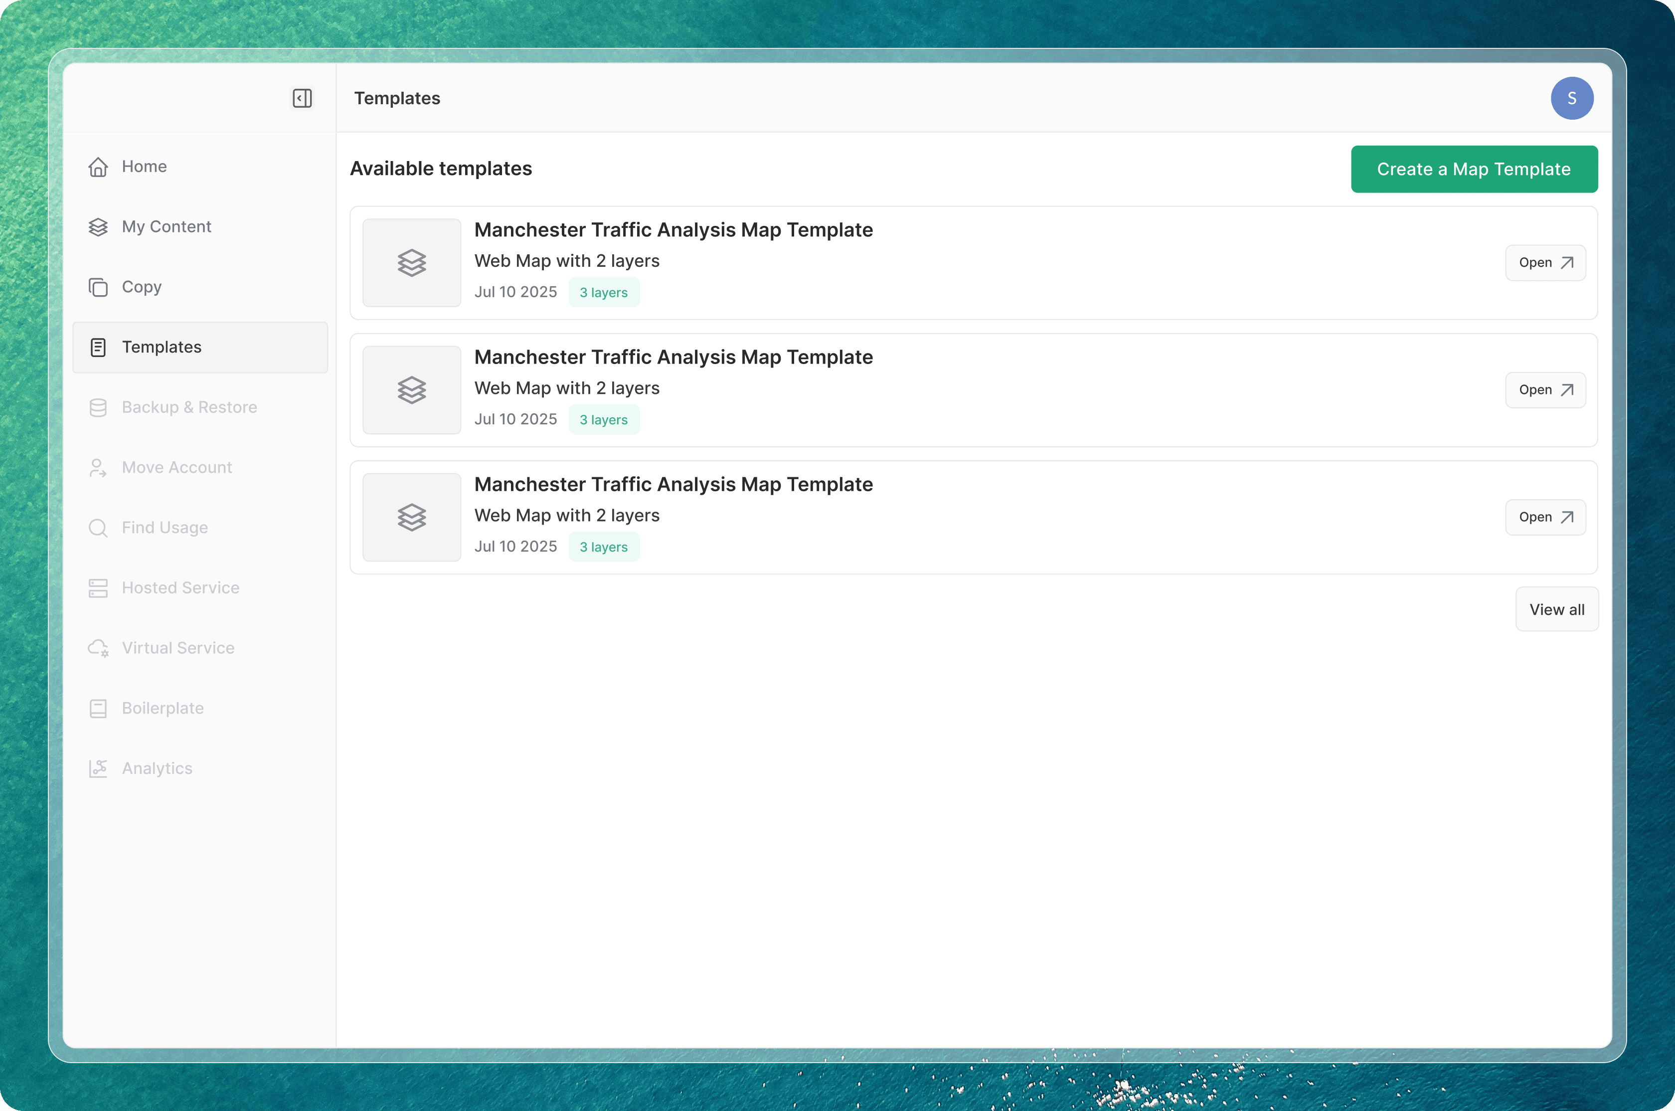Open the second Manchester Traffic template
This screenshot has height=1111, width=1675.
click(1545, 390)
